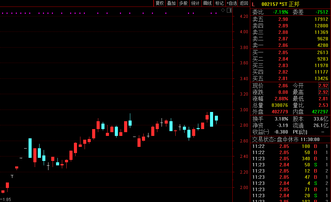Screen dimensions: 331x202
Task: Open the 叠加 overlay option
Action: point(171,3)
